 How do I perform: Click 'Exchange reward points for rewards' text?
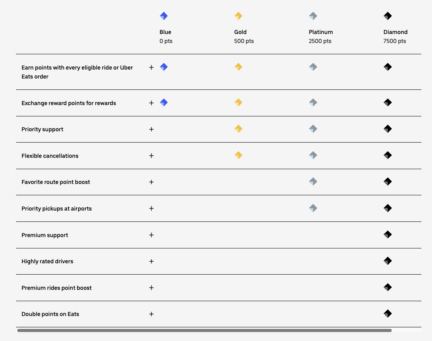(68, 103)
